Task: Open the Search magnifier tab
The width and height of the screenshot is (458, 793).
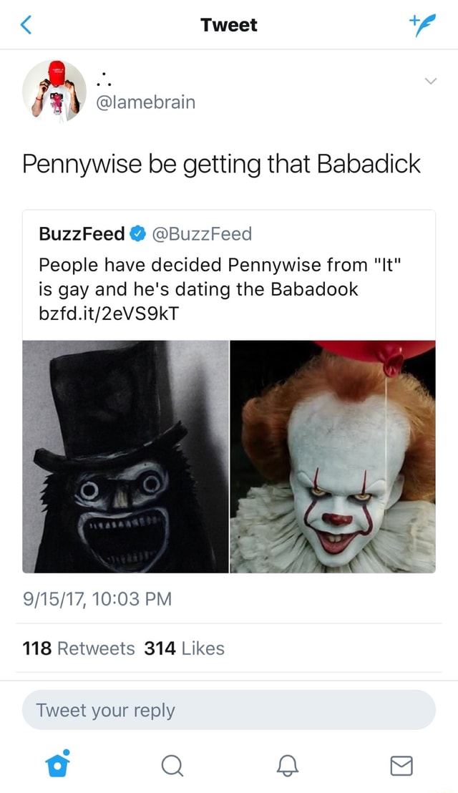Action: click(x=171, y=767)
